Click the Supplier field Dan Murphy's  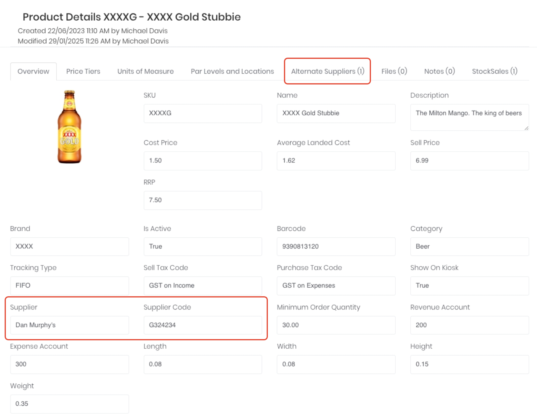click(x=69, y=325)
